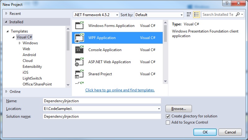Click OK to create the project
The height and width of the screenshot is (140, 248).
205,132
